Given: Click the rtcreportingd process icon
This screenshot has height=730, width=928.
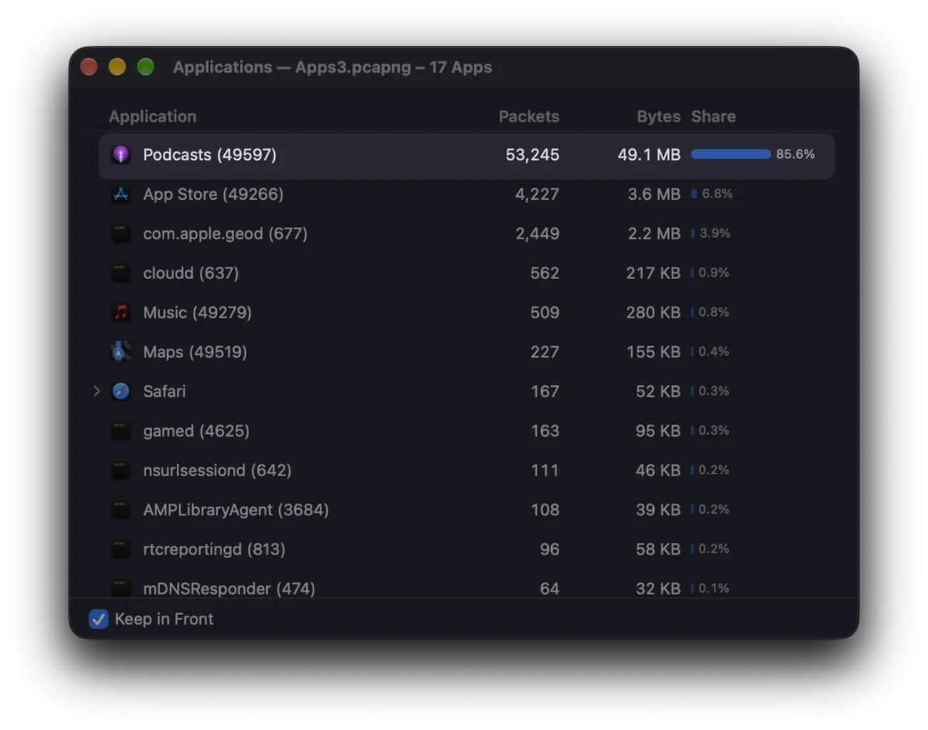Looking at the screenshot, I should [121, 549].
